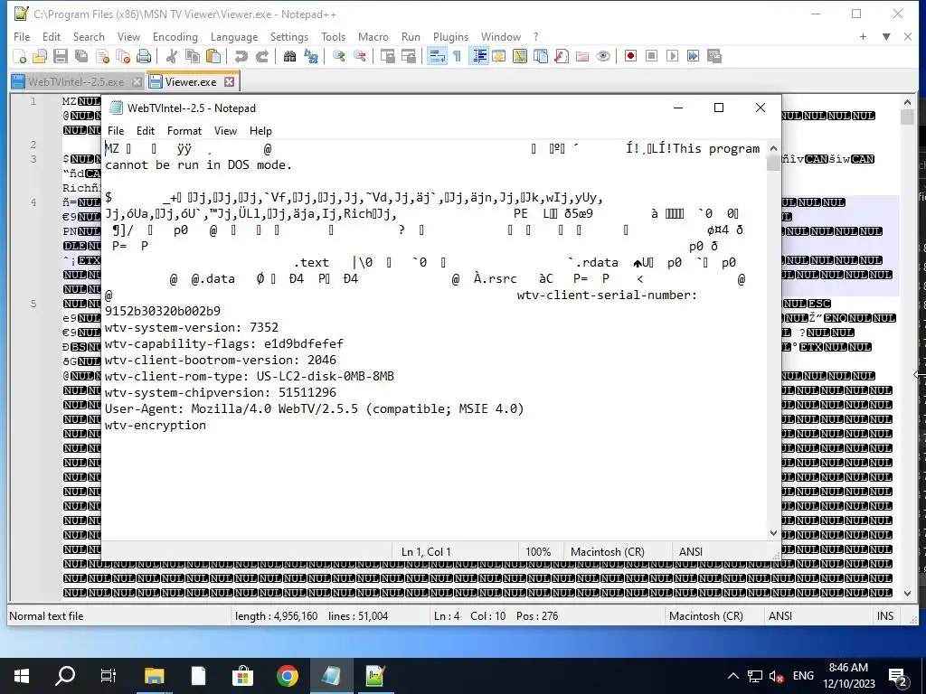The image size is (926, 694).
Task: Zoom in using the toolbar magnifier
Action: 338,56
